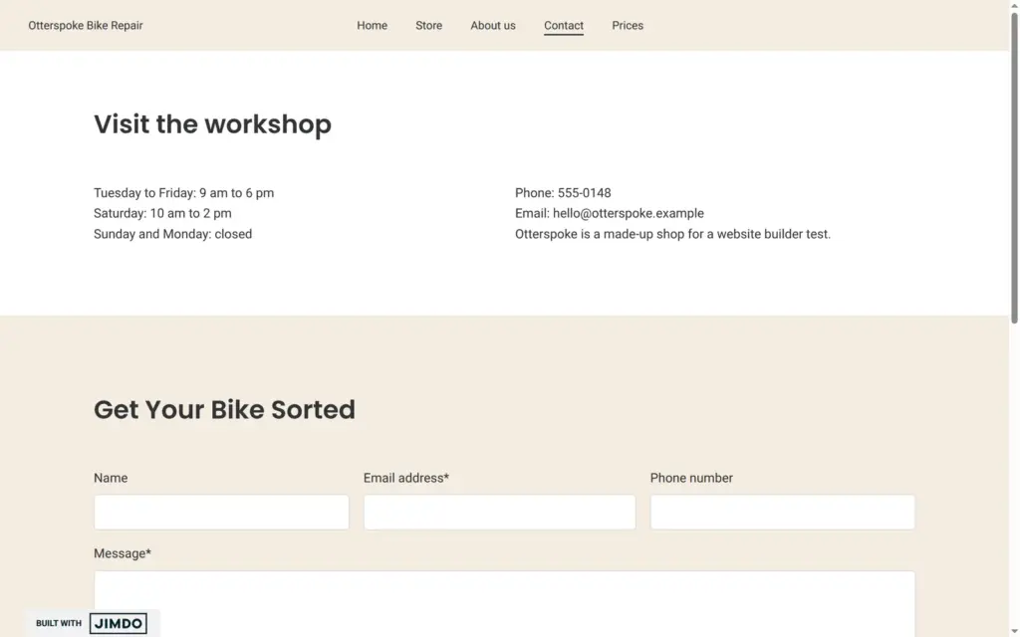Go to the Store menu item
Image resolution: width=1020 pixels, height=637 pixels.
pyautogui.click(x=428, y=25)
